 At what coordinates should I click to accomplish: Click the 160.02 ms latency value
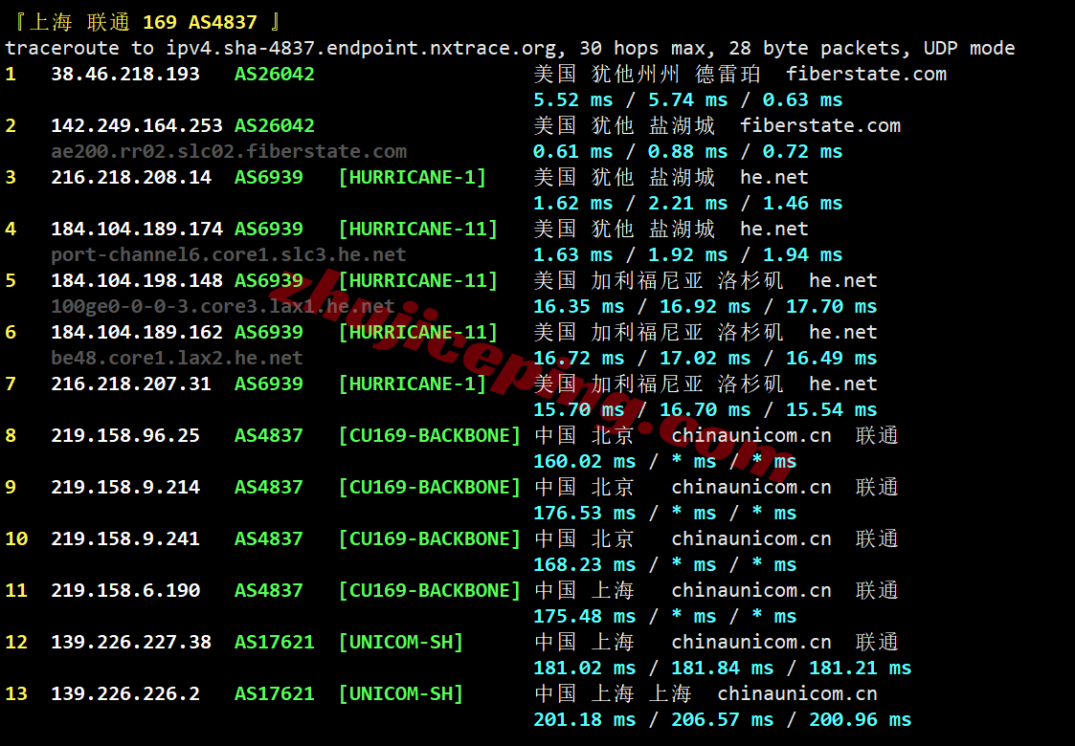[584, 461]
